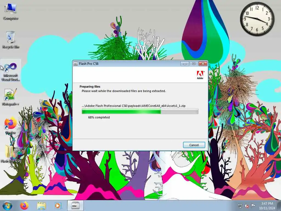Click the analog clock desktop gadget
Image resolution: width=281 pixels, height=211 pixels.
(257, 19)
